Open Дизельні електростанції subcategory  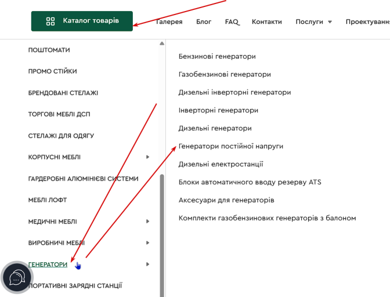point(221,164)
